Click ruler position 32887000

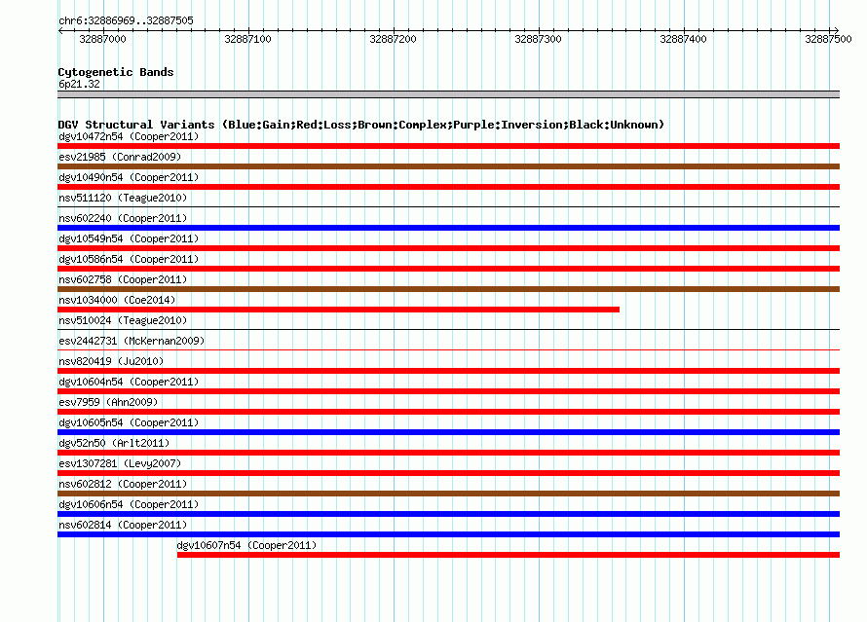click(x=103, y=39)
